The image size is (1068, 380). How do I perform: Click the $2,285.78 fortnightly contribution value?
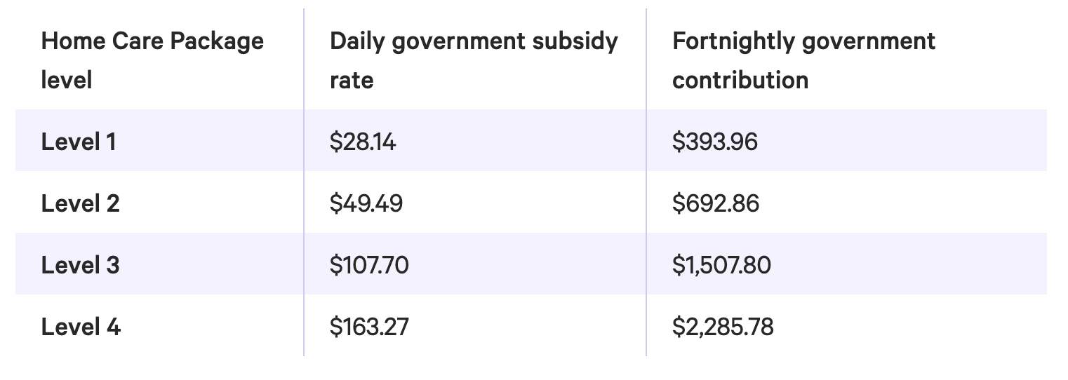coord(723,327)
